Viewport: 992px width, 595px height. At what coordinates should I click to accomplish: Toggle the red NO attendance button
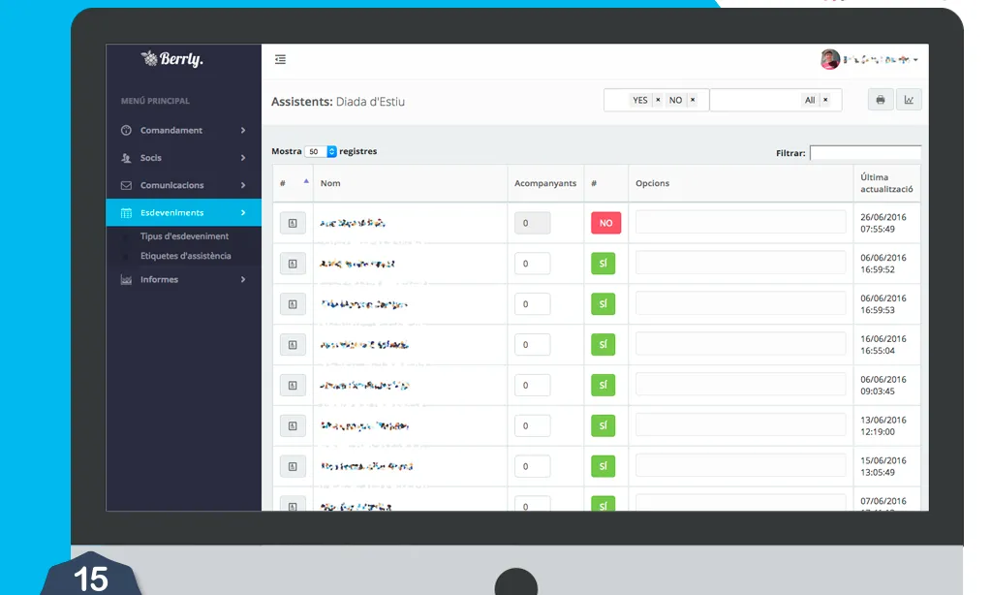pos(606,223)
